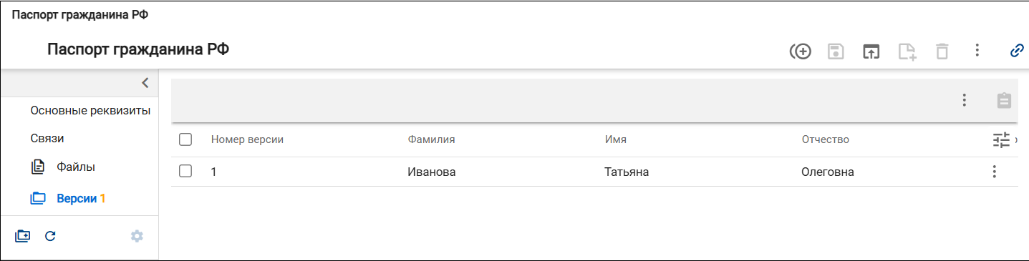Open the sidebar gear settings icon
Viewport: 1029px width, 261px height.
(x=137, y=235)
